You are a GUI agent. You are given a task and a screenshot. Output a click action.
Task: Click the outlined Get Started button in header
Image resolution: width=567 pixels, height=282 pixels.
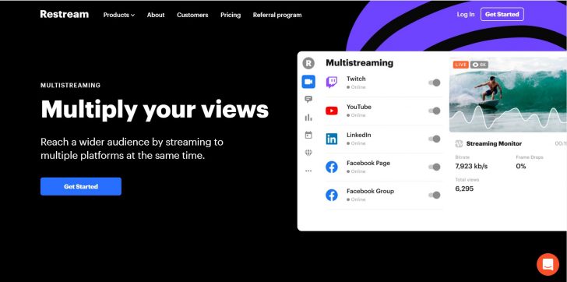(502, 15)
